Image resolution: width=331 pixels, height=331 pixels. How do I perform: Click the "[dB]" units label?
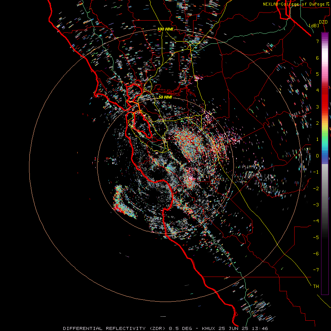(314, 25)
